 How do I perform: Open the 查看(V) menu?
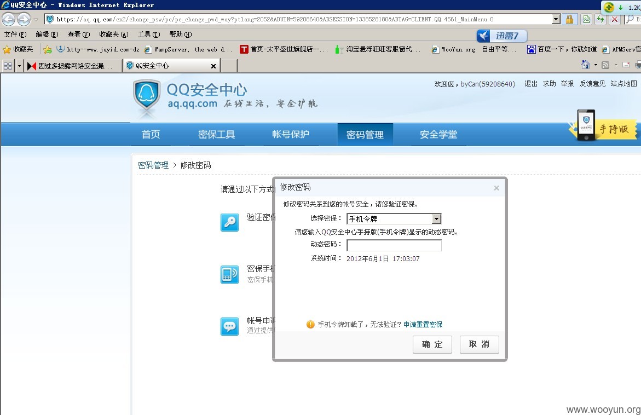point(78,34)
